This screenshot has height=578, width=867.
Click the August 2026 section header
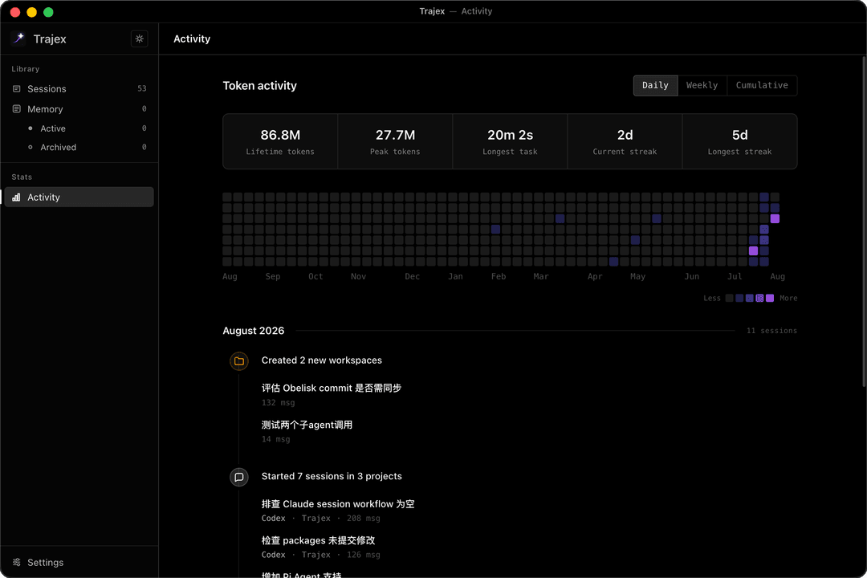tap(253, 331)
